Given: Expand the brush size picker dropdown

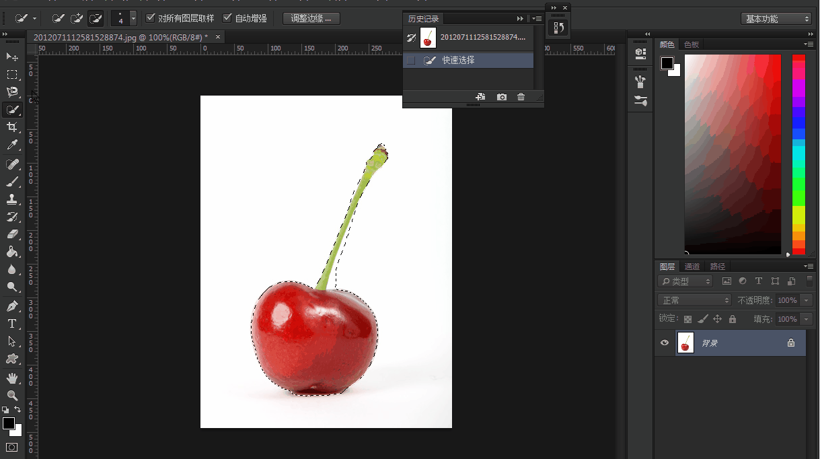Looking at the screenshot, I should [133, 18].
